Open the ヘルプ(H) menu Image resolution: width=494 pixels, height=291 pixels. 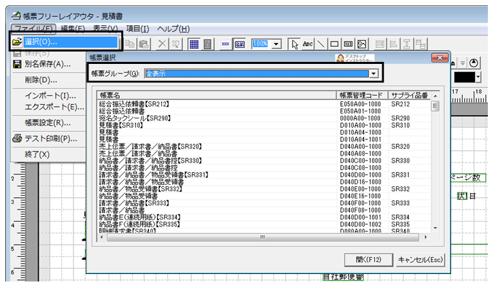pos(174,29)
